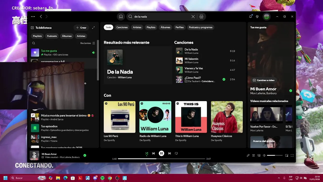Skip to previous track
Screen dimensions: 323x182
tap(153, 153)
